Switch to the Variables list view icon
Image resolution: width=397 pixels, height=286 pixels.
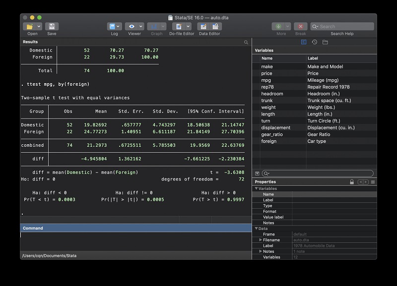tap(304, 42)
